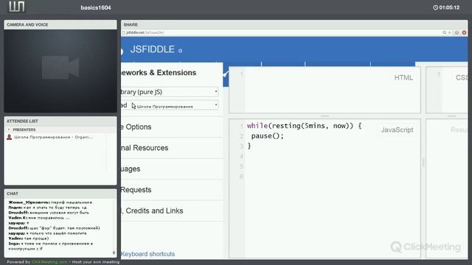The width and height of the screenshot is (472, 265).
Task: Click the jsfiddle.net URL in the address bar
Action: coord(145,32)
